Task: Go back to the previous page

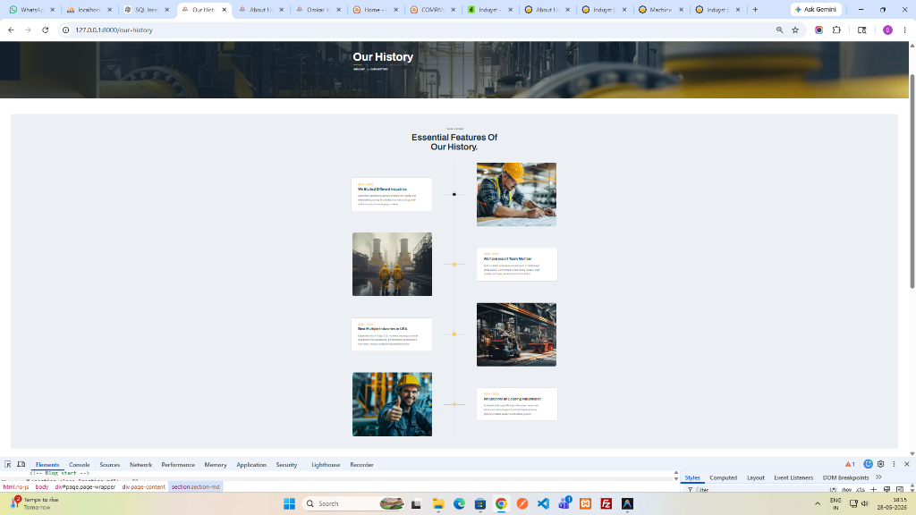Action: click(x=11, y=30)
